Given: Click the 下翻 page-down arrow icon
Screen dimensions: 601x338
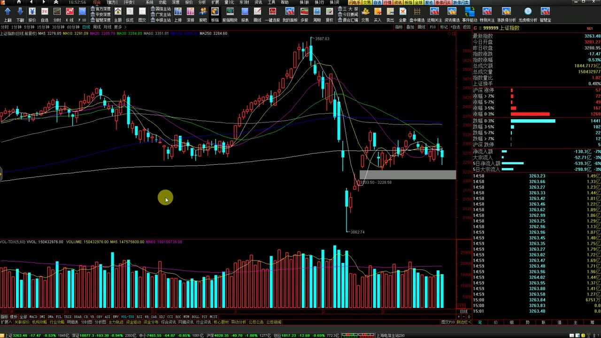Looking at the screenshot, I should 20,11.
